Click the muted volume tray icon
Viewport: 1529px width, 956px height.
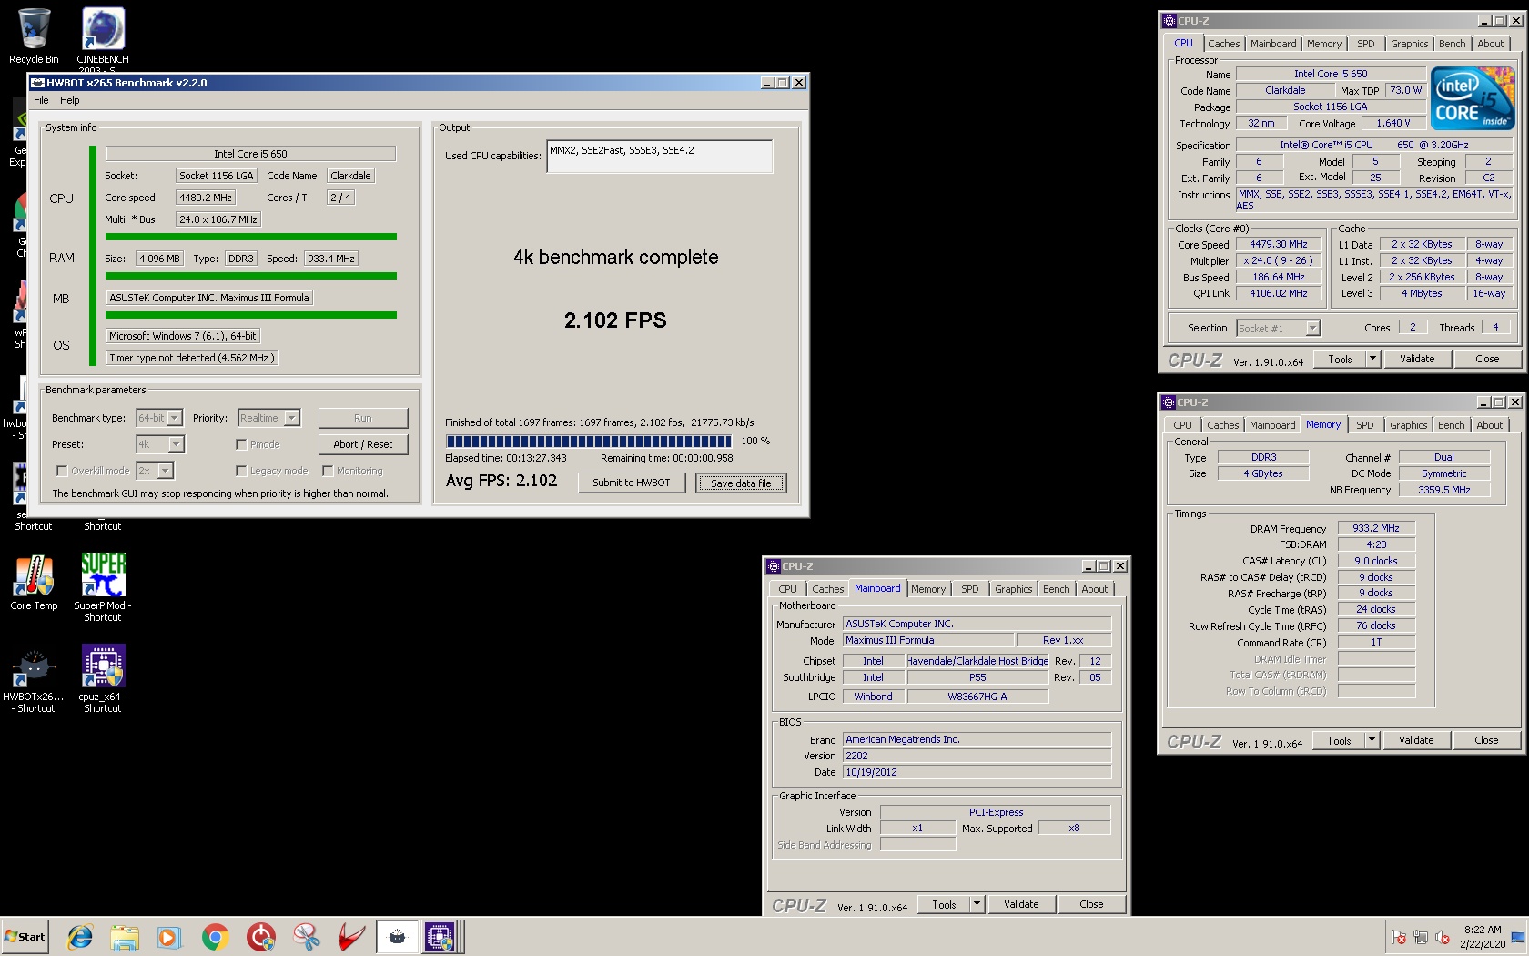[1443, 937]
